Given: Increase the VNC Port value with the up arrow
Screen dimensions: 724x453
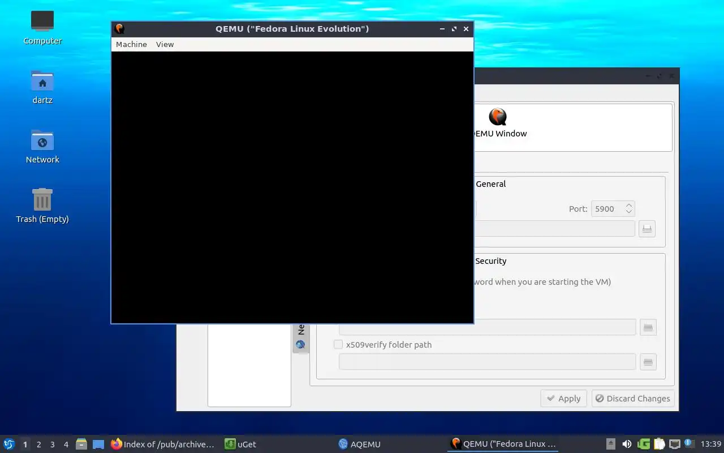Looking at the screenshot, I should pos(629,206).
